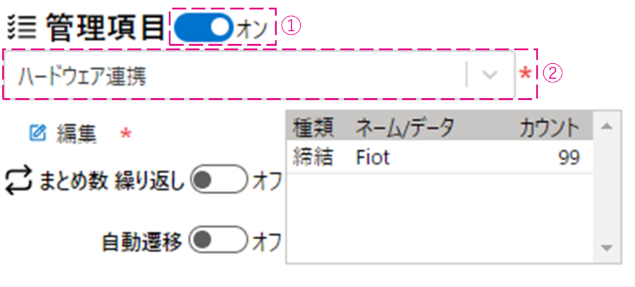Click the repeat arrows icon beside まとめ数
The image size is (635, 287).
pyautogui.click(x=19, y=180)
